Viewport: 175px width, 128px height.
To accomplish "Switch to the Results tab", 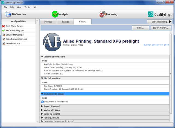I will click(65, 22).
